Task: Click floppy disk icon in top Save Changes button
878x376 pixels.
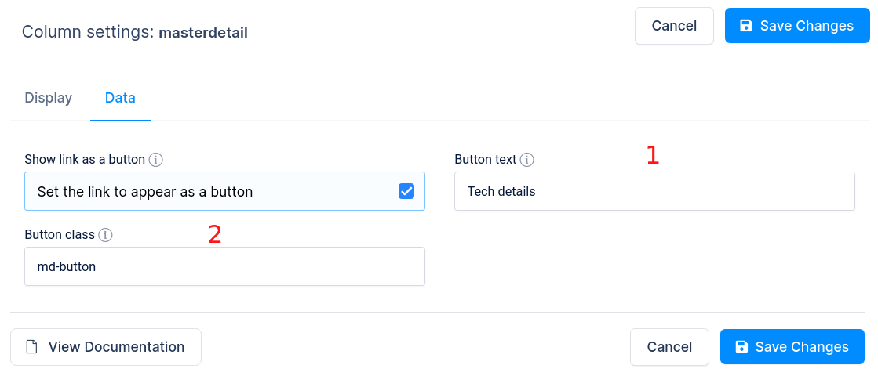Action: click(x=746, y=26)
